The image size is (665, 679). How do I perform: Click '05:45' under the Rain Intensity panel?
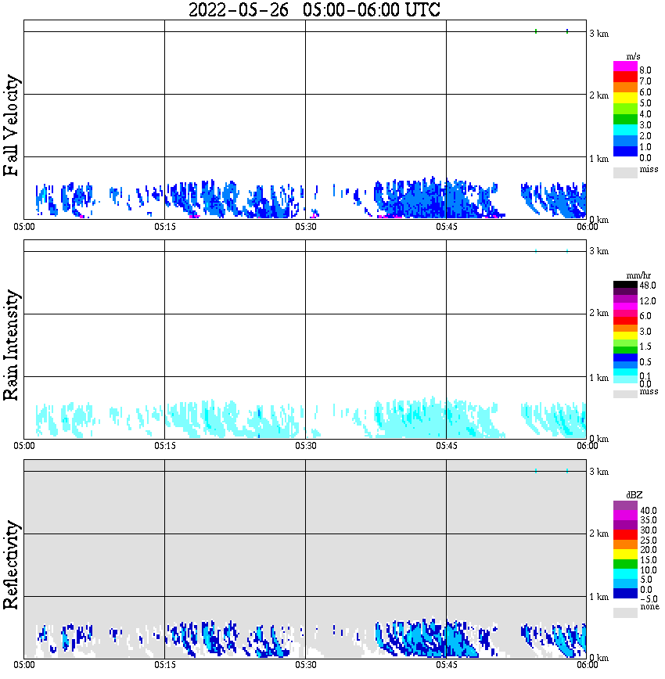tap(447, 446)
